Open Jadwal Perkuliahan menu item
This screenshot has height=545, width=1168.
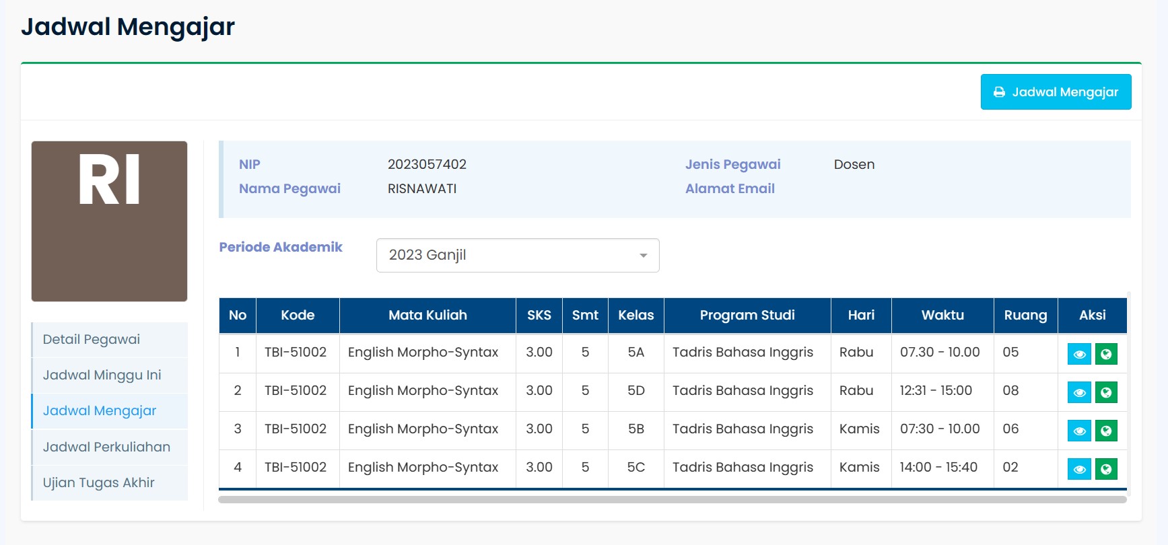coord(106,447)
